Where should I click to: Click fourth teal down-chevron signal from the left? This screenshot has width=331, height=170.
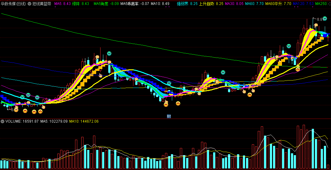(x=109, y=54)
